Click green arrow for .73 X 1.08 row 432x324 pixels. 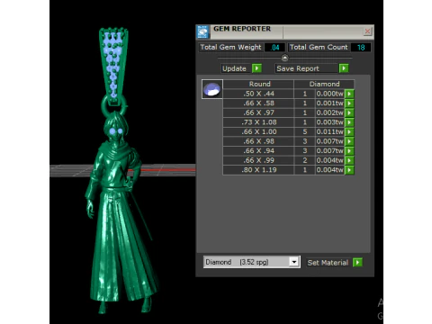click(349, 122)
